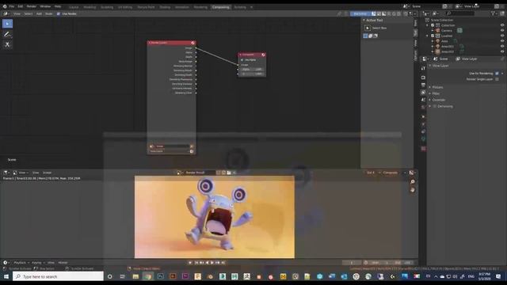Viewport: 507px width, 285px height.
Task: Open the Edit menu
Action: click(21, 6)
